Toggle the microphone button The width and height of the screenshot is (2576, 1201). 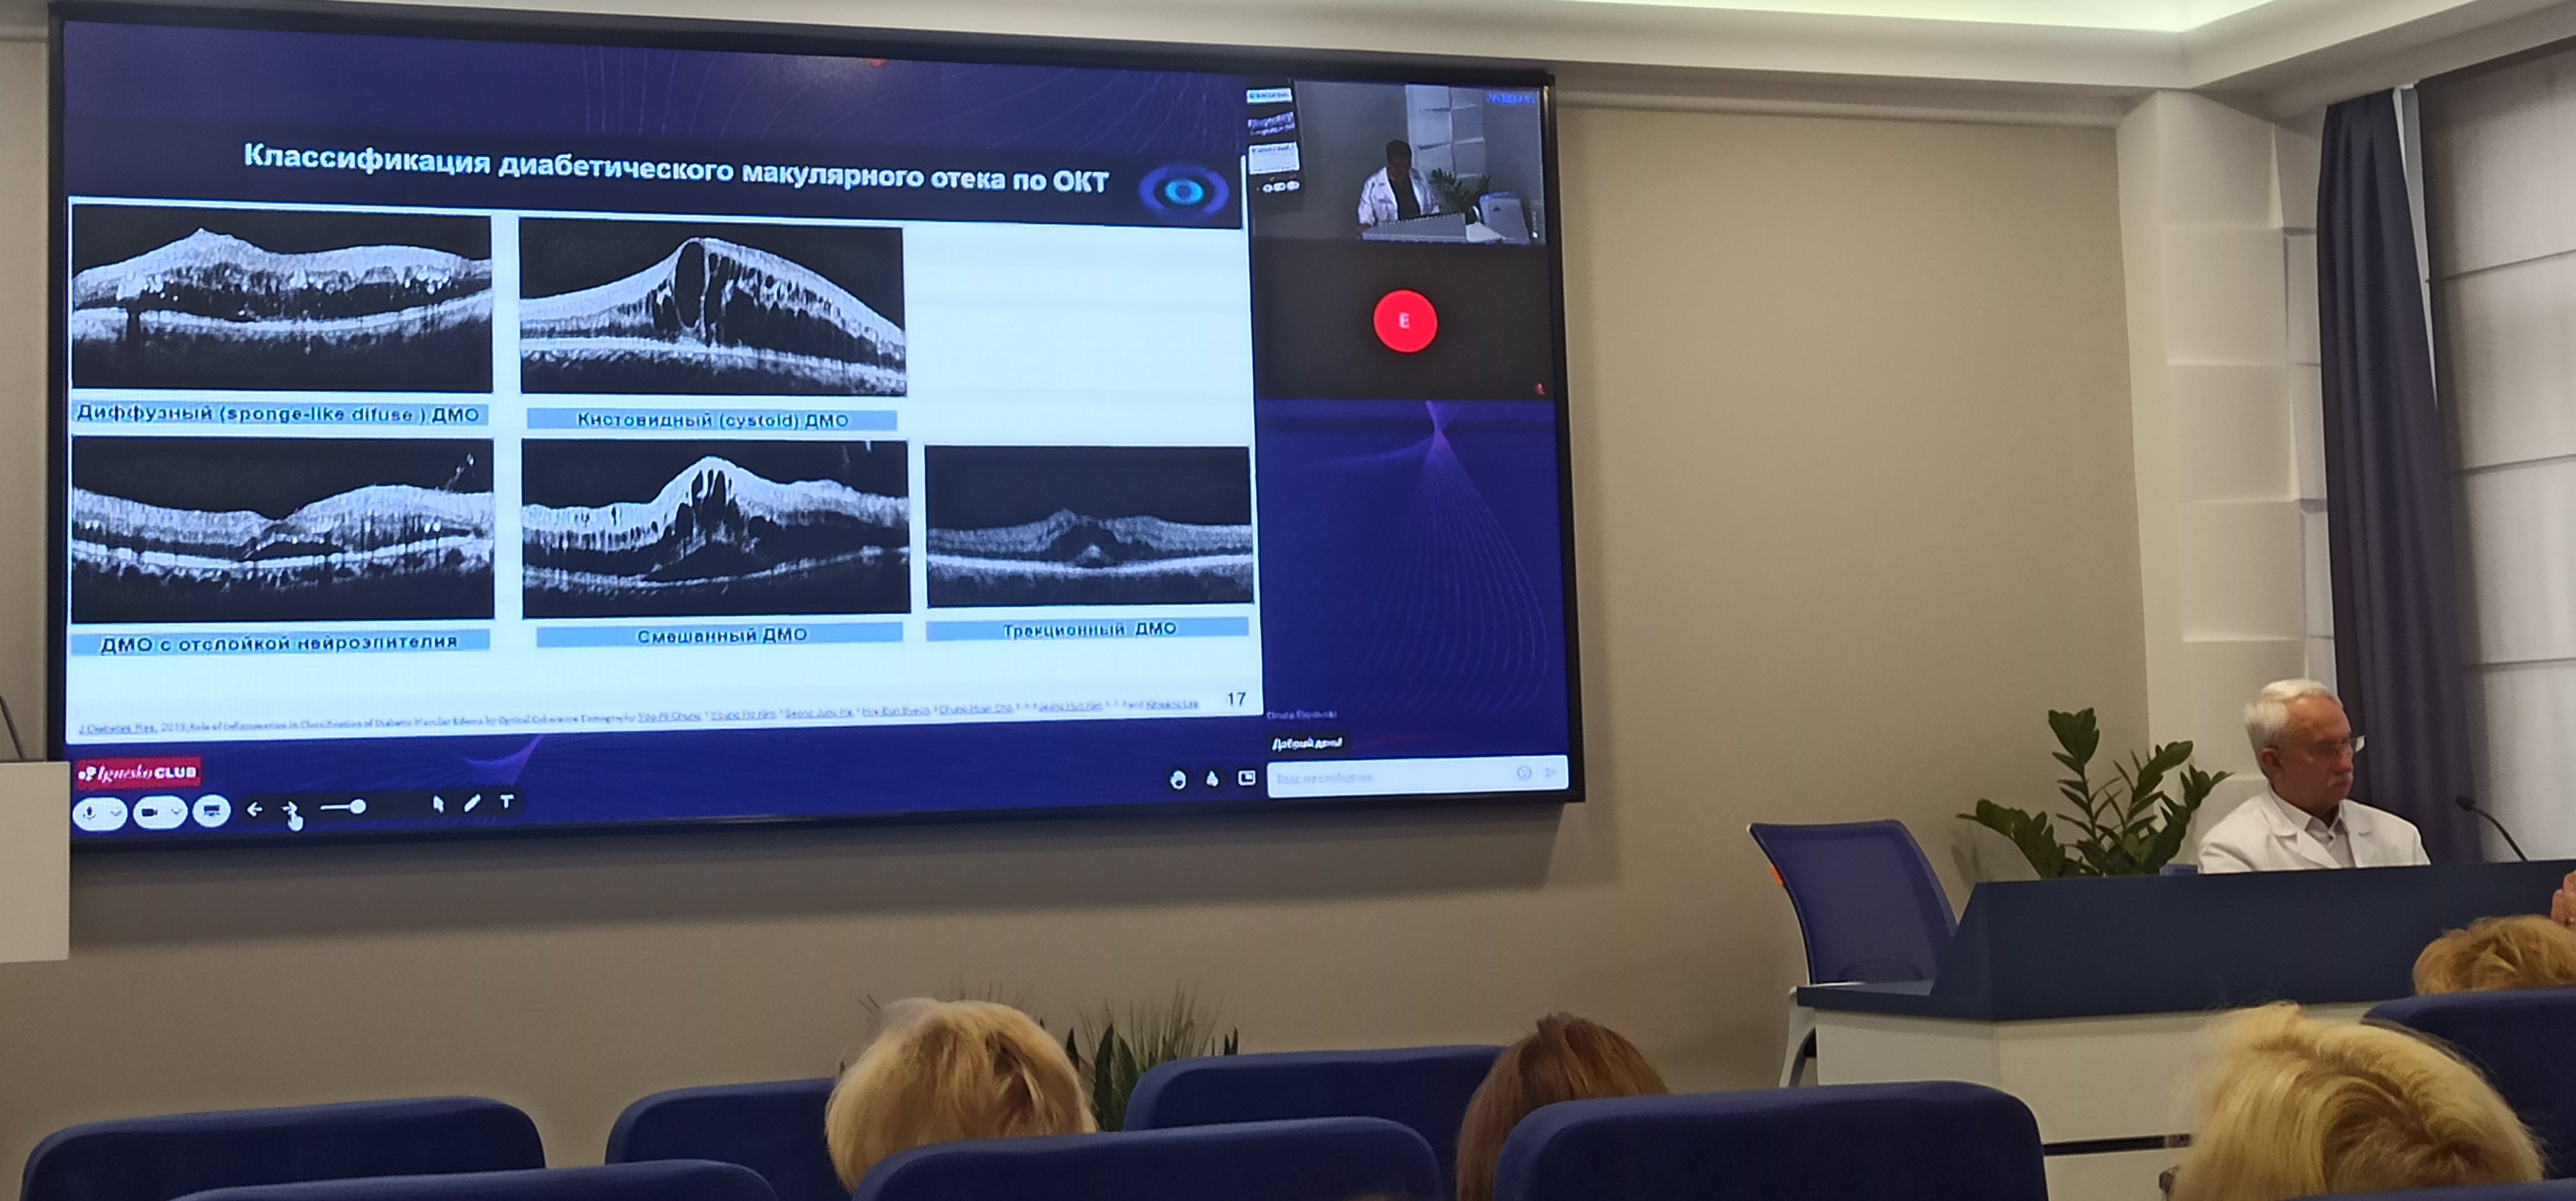click(90, 813)
